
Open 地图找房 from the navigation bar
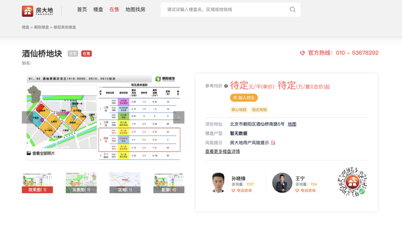tap(136, 9)
